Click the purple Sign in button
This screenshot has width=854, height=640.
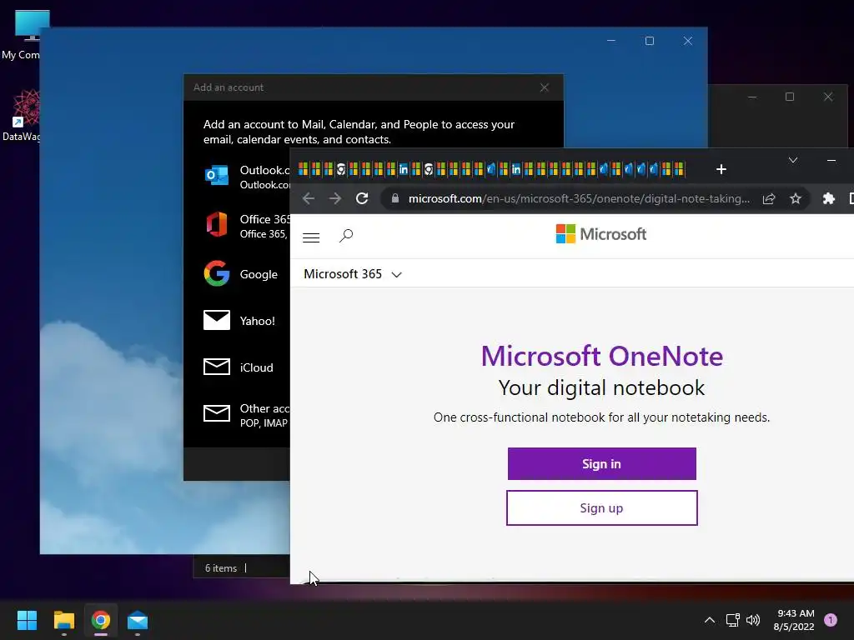[x=602, y=463]
